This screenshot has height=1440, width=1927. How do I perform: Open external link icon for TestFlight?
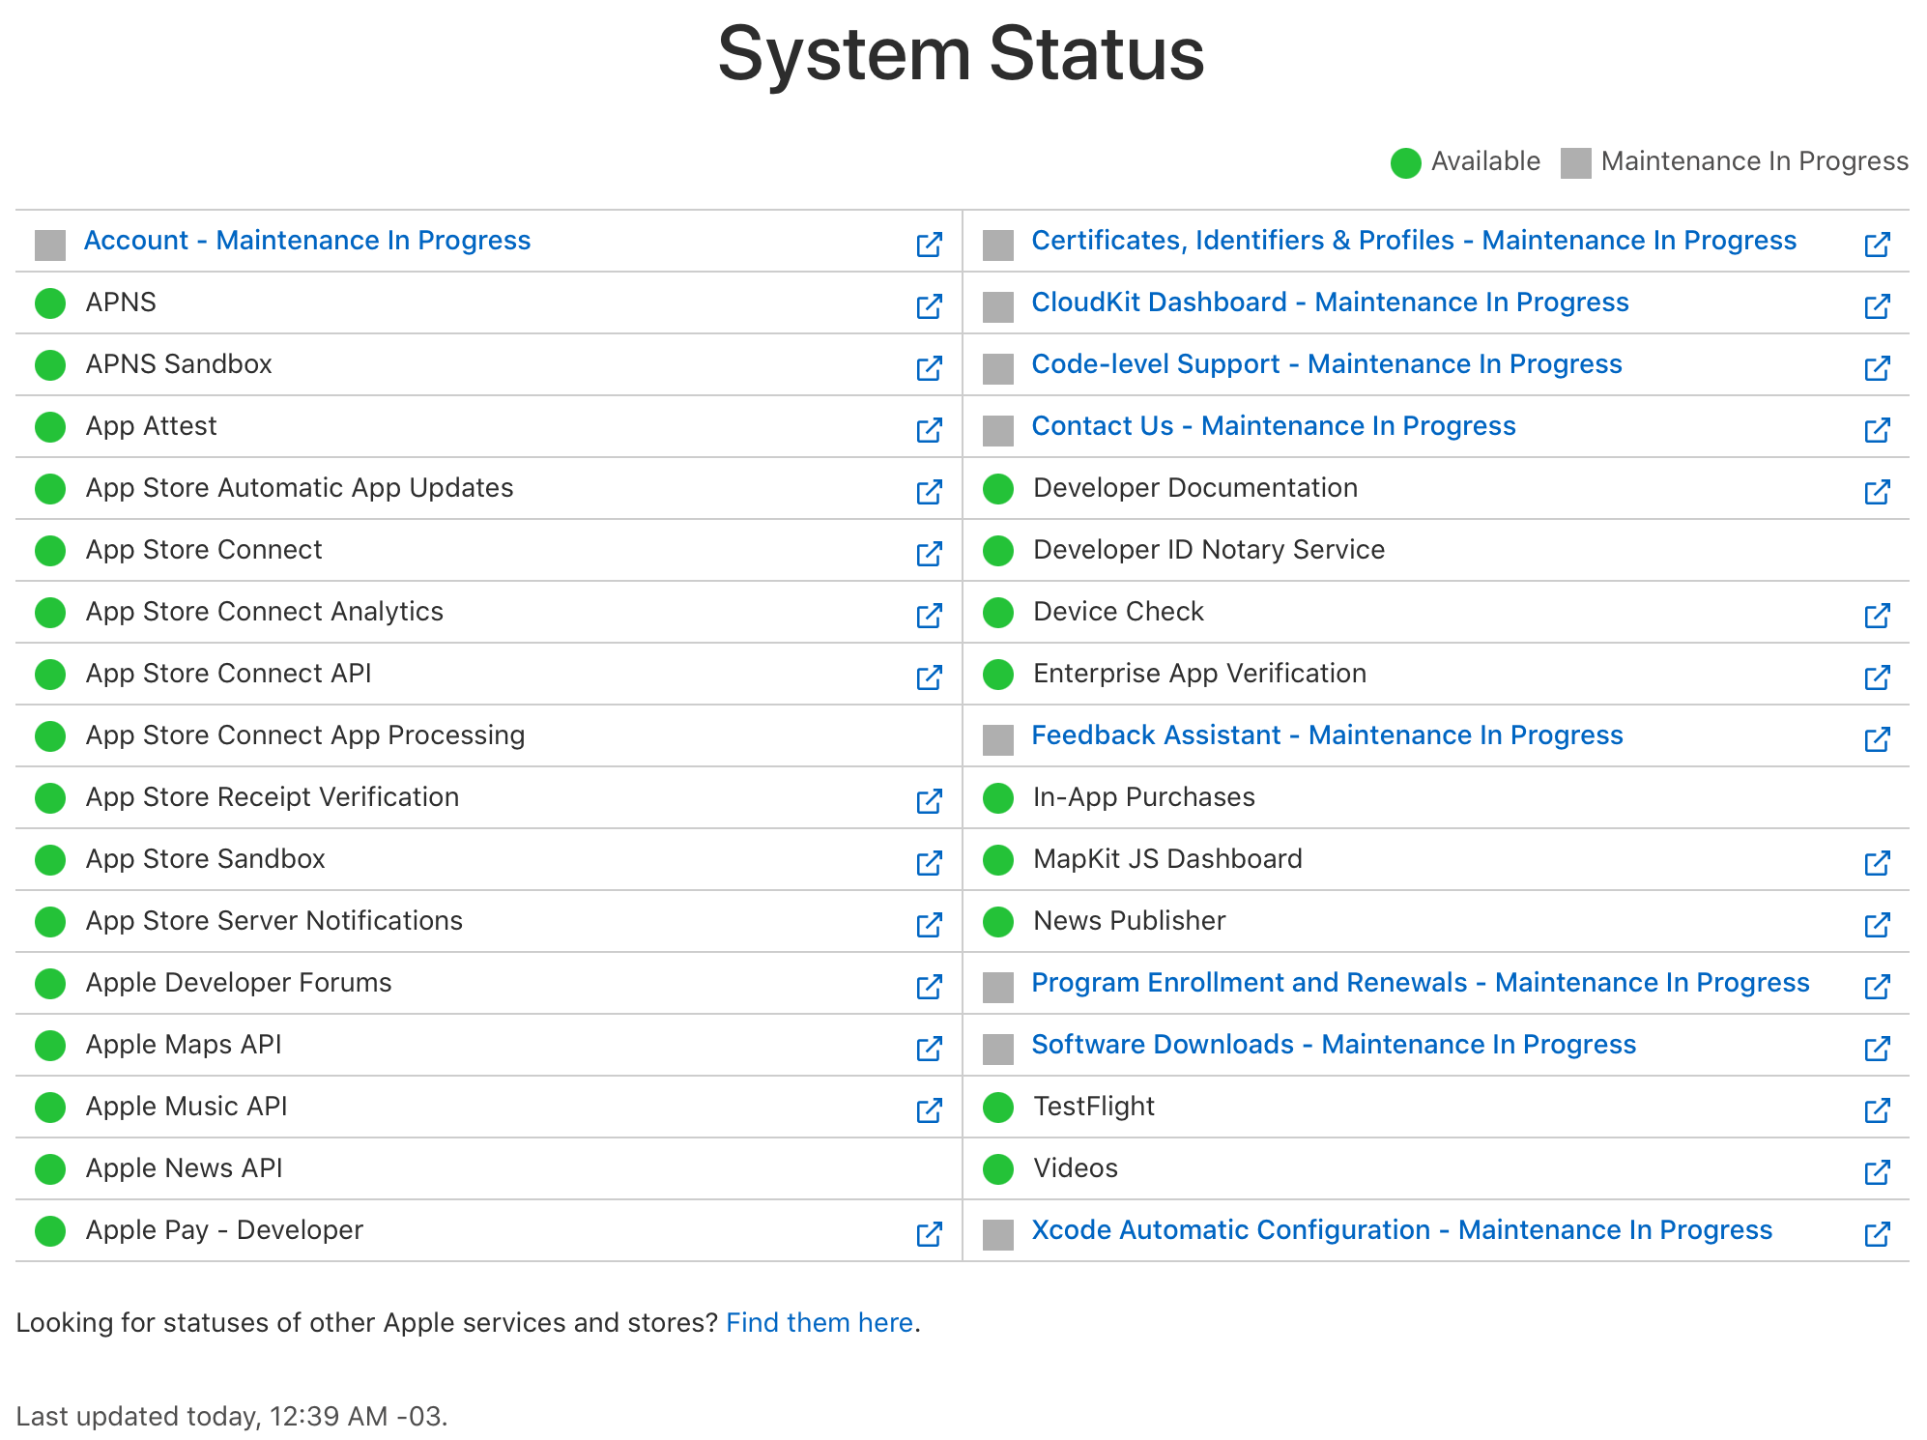(x=1877, y=1110)
